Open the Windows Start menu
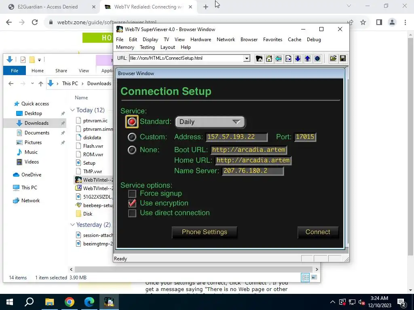 [10, 302]
